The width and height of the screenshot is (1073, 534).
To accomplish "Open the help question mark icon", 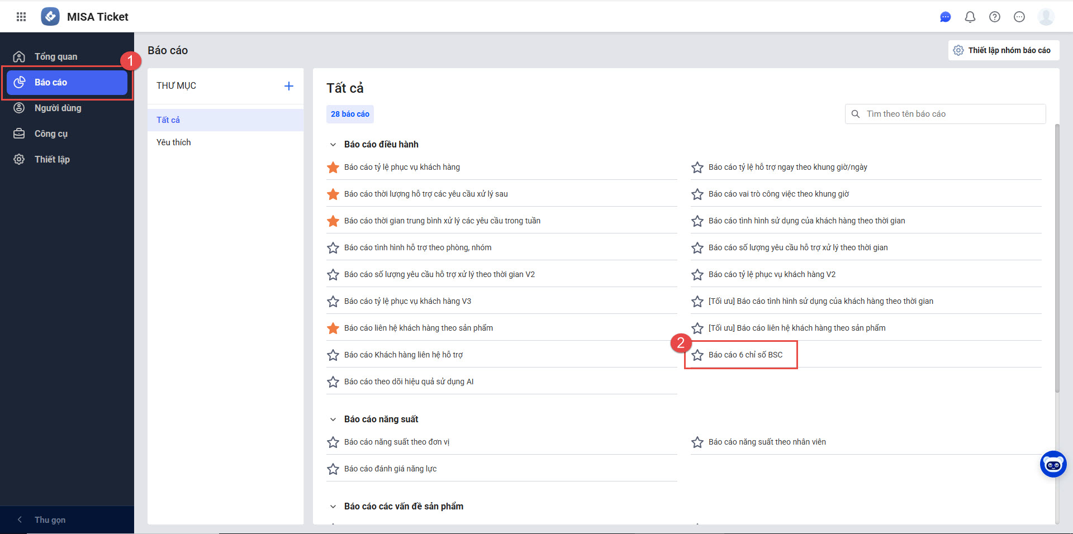I will pyautogui.click(x=995, y=17).
